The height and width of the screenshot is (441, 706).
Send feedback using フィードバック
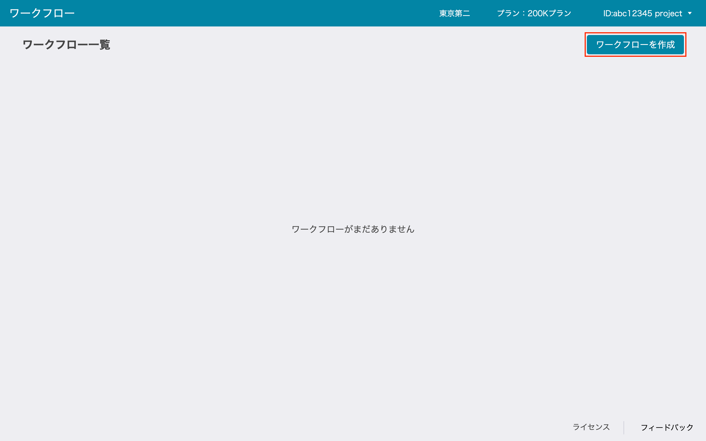pos(665,427)
